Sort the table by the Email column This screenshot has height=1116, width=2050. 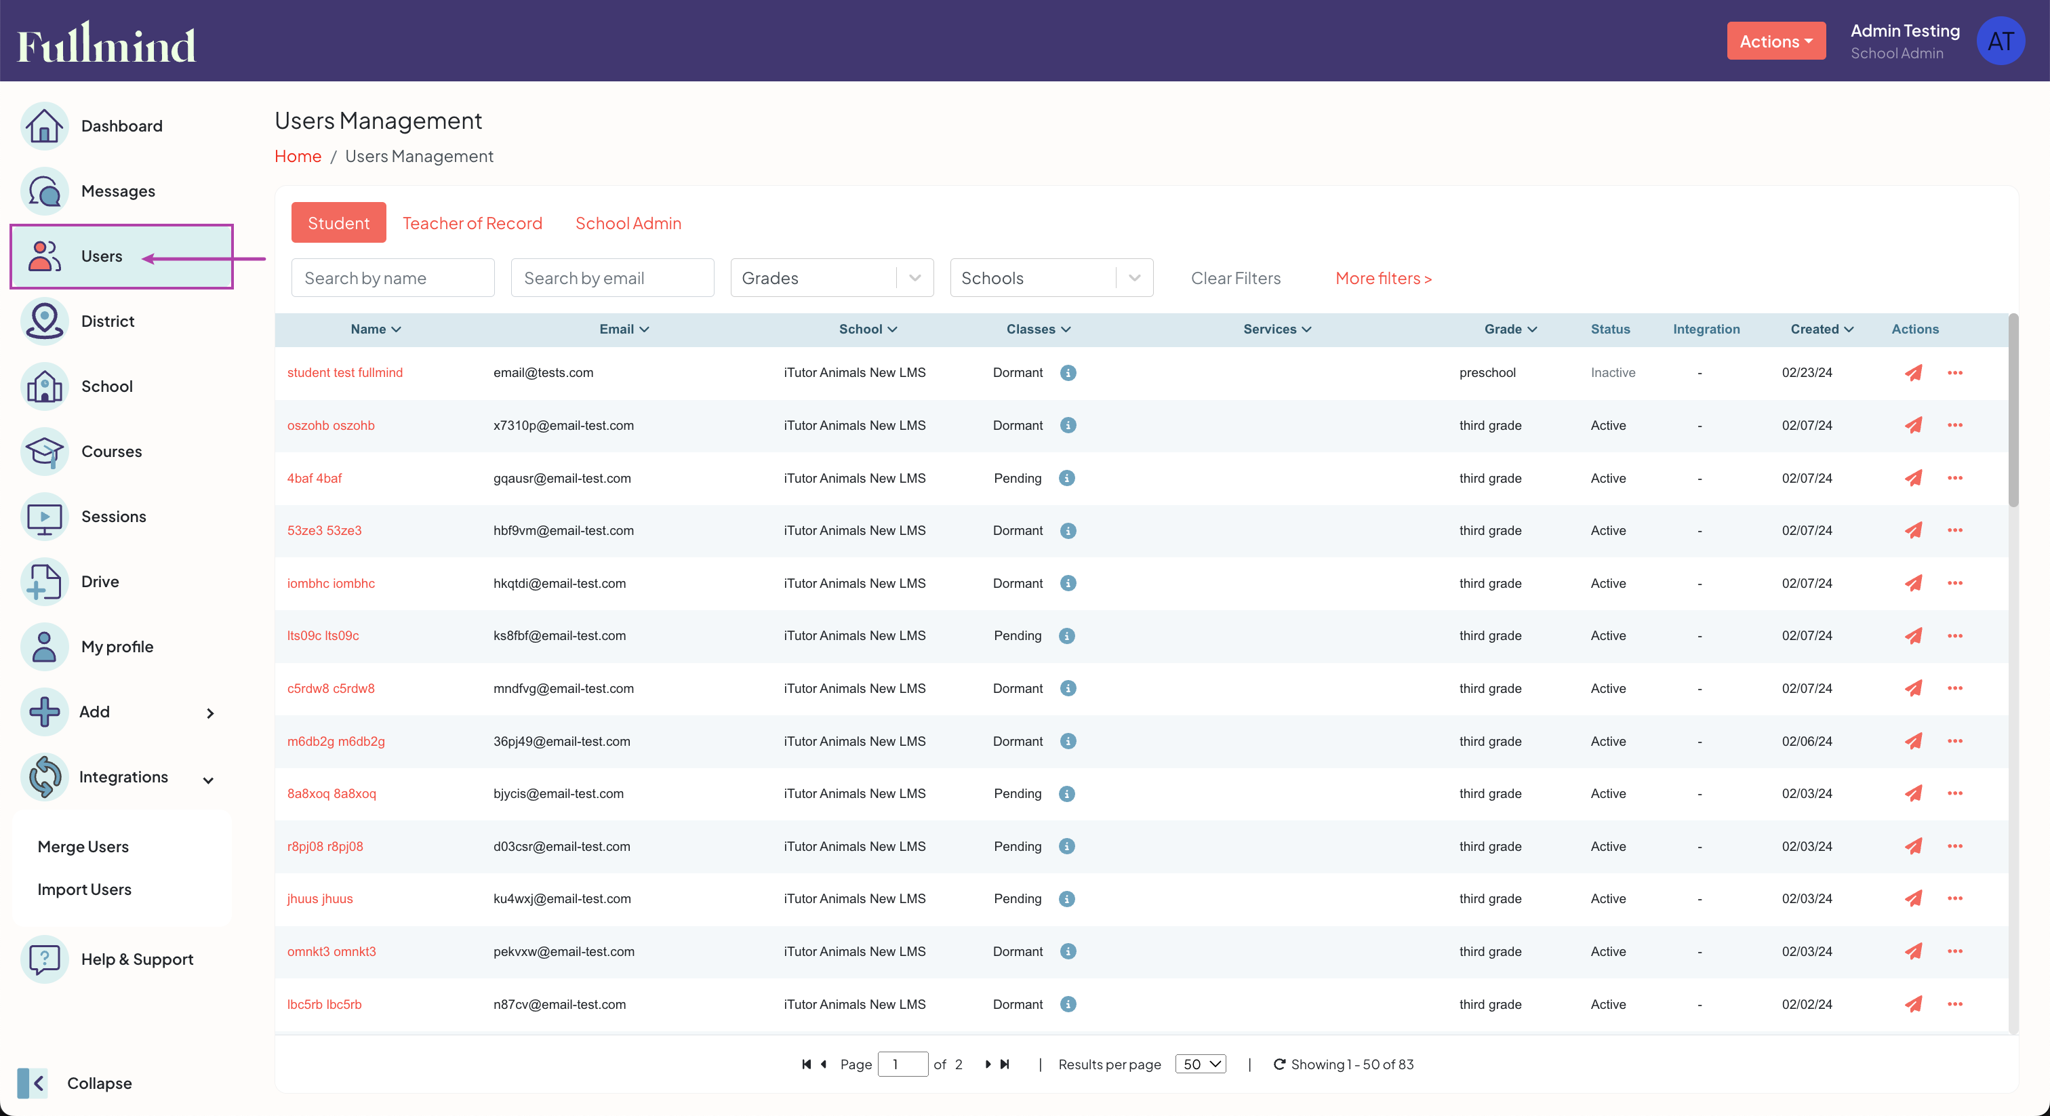pyautogui.click(x=623, y=329)
